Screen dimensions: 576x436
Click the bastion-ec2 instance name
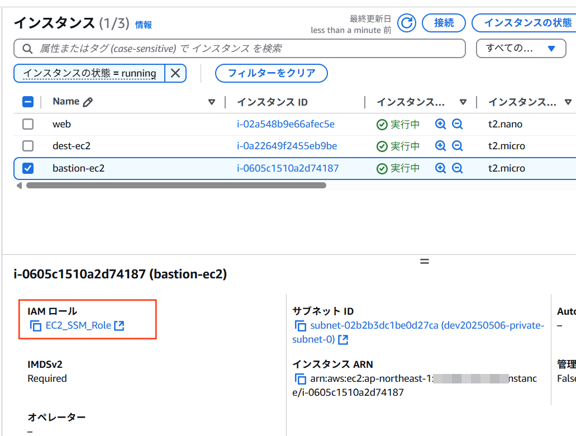[x=79, y=168]
